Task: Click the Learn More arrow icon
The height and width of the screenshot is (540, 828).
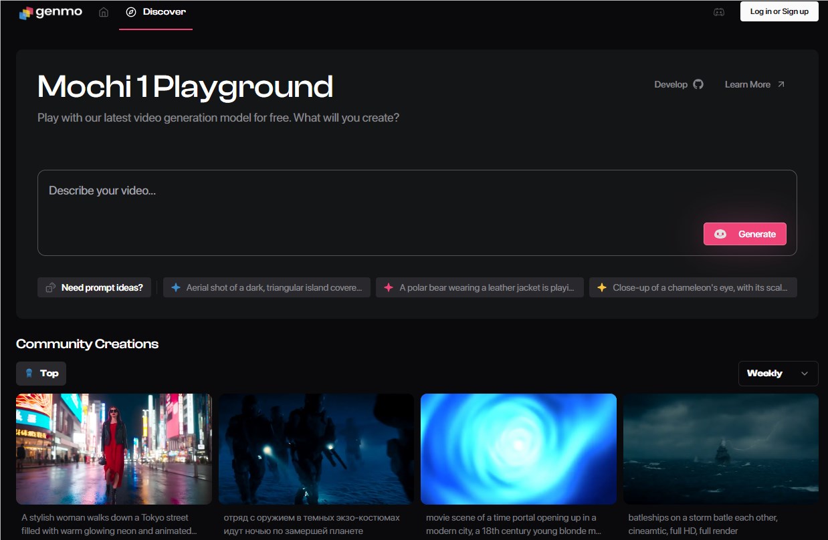Action: (x=781, y=84)
